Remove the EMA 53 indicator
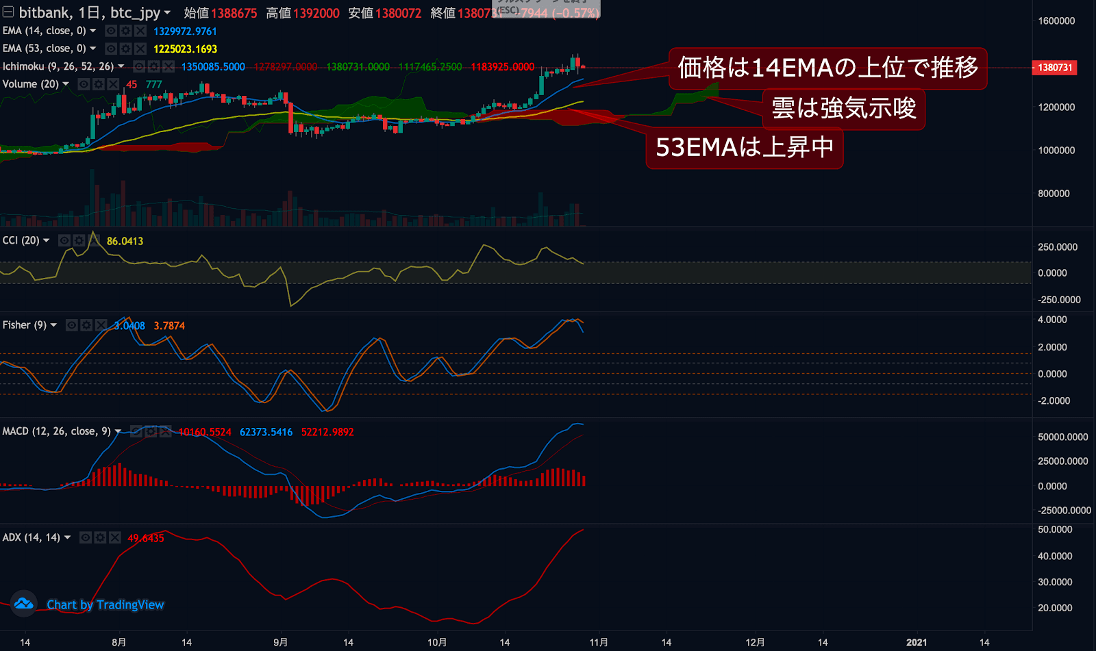Image resolution: width=1096 pixels, height=651 pixels. click(140, 49)
